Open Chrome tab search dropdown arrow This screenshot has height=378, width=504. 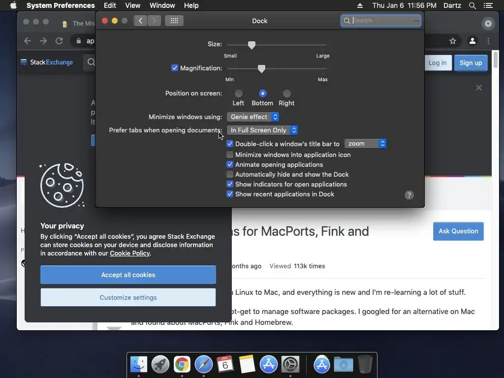(x=488, y=24)
